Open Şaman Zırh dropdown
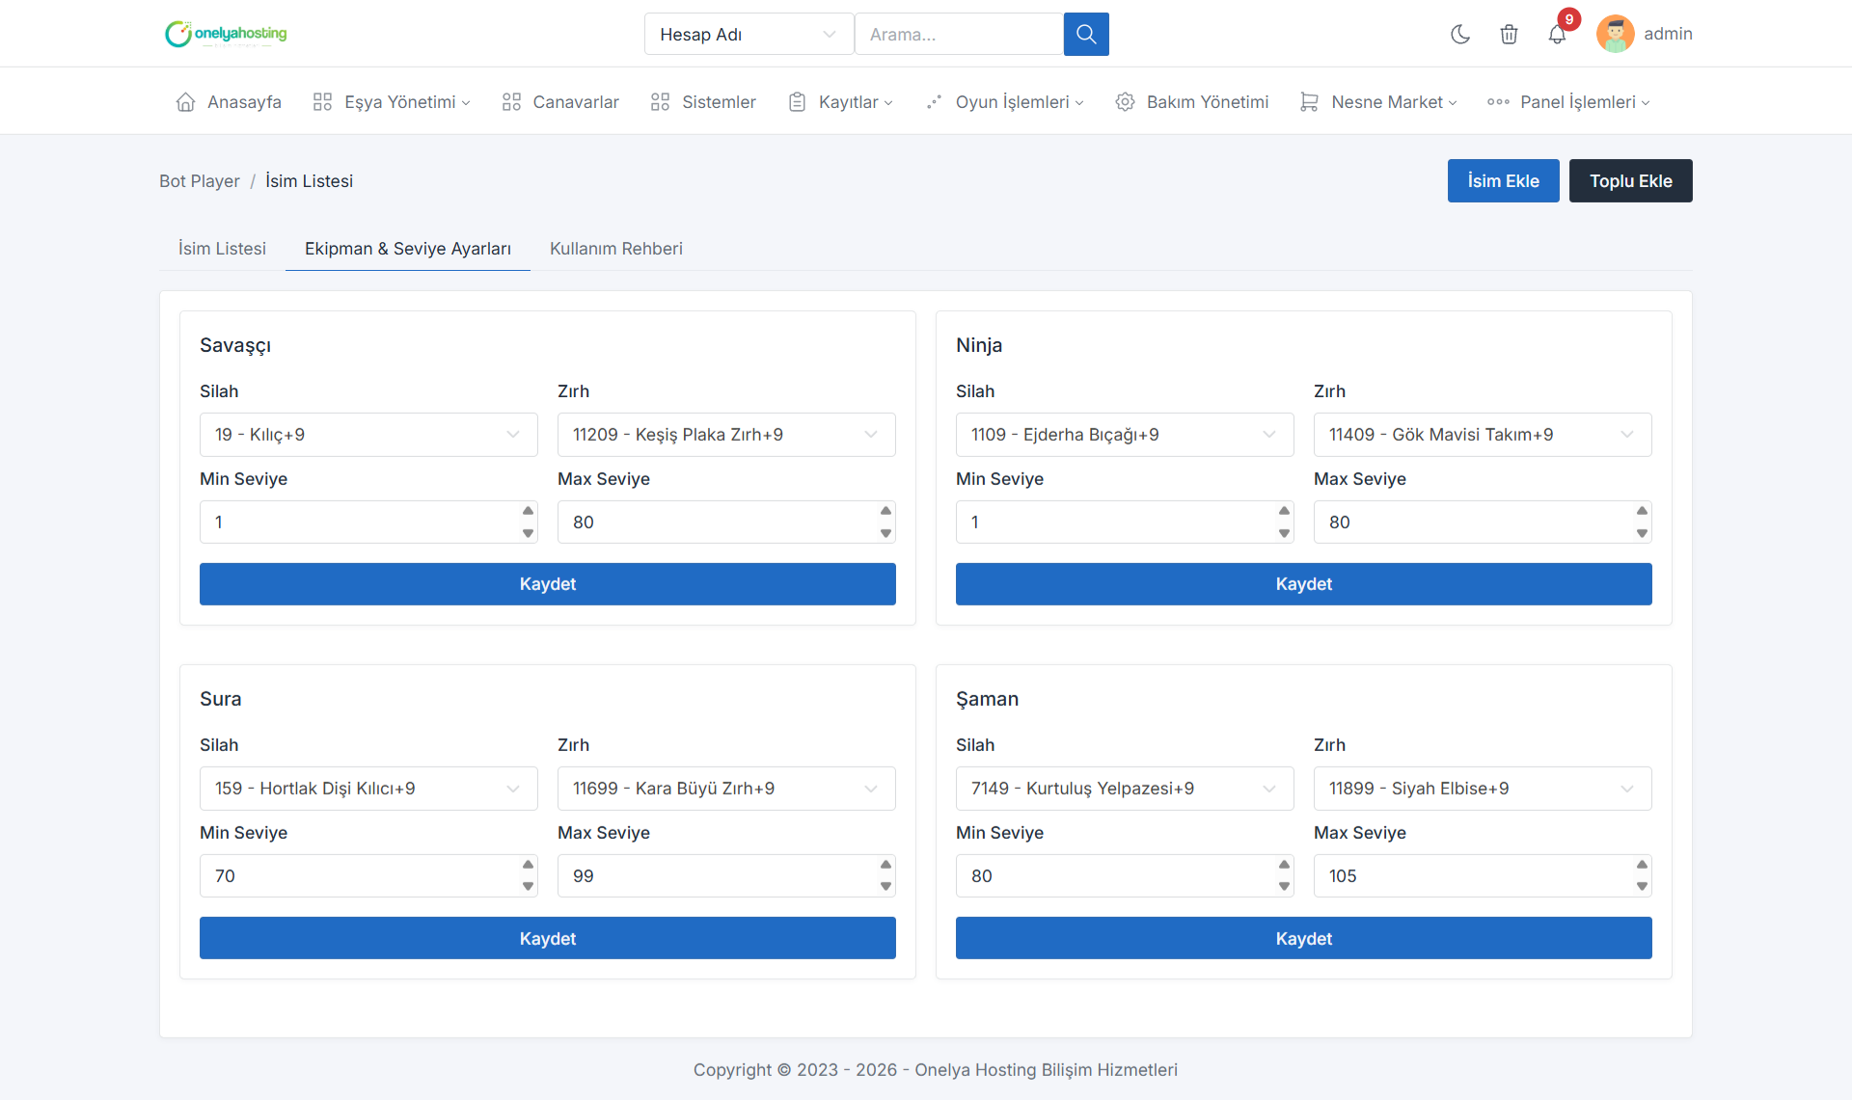Viewport: 1852px width, 1100px height. 1483,789
